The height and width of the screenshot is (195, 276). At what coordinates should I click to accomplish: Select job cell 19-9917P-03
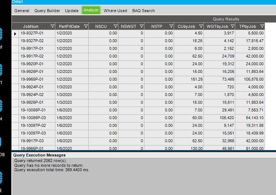(37, 141)
